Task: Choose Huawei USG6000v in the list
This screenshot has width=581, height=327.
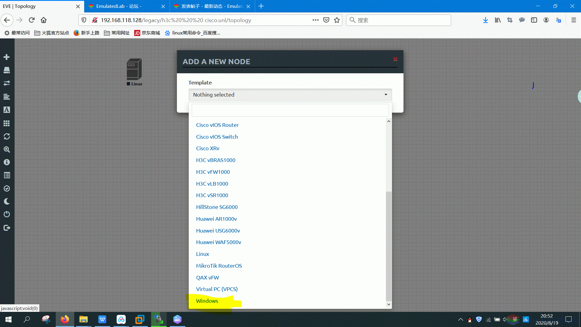Action: coord(218,231)
